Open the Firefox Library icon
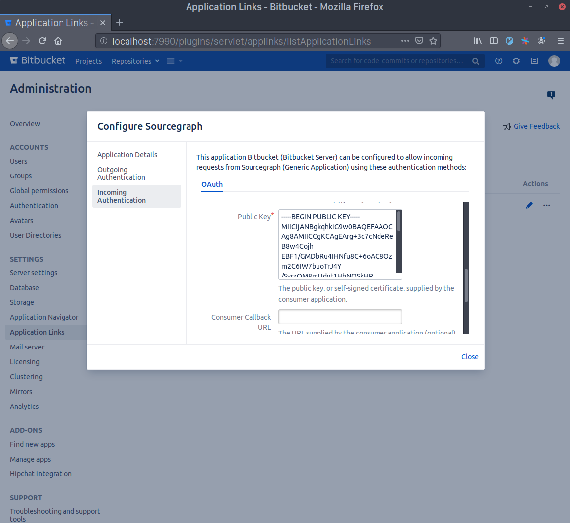Screen dimensions: 570x523 coord(478,41)
